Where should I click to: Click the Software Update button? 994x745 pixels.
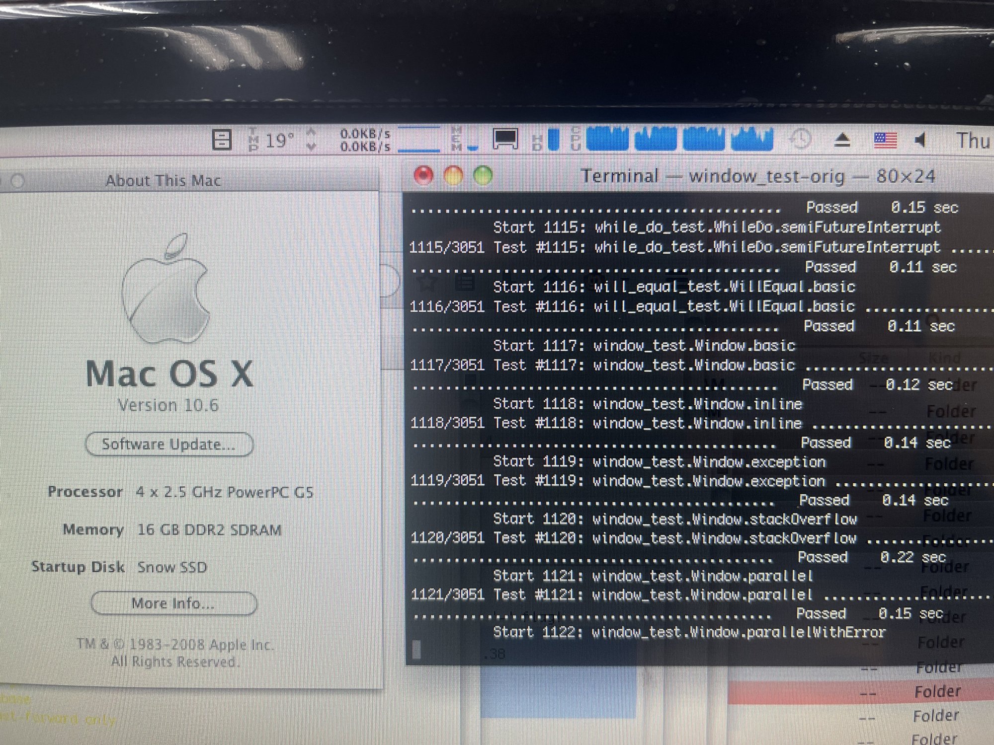coord(169,445)
